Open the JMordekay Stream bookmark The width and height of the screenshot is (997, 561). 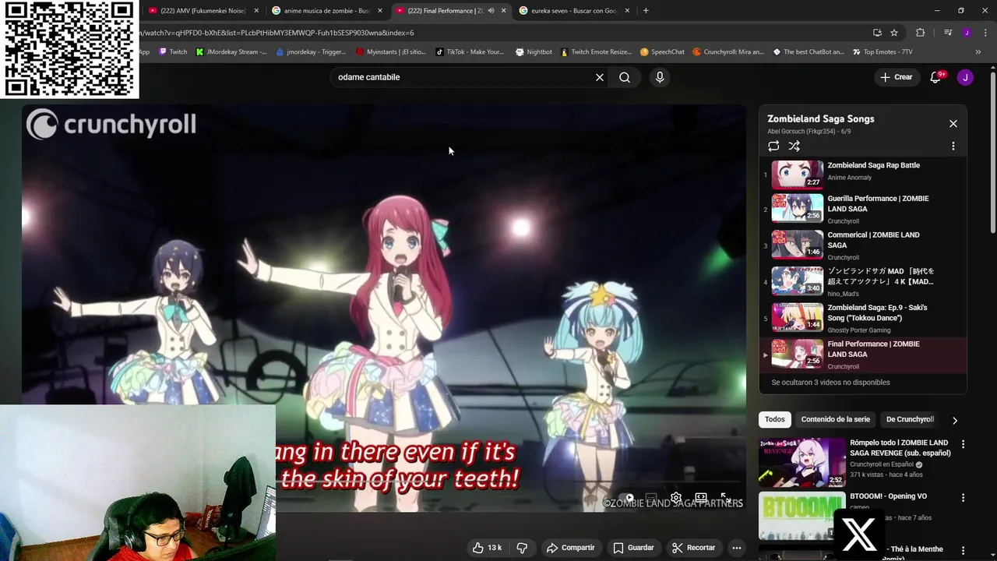click(x=231, y=52)
